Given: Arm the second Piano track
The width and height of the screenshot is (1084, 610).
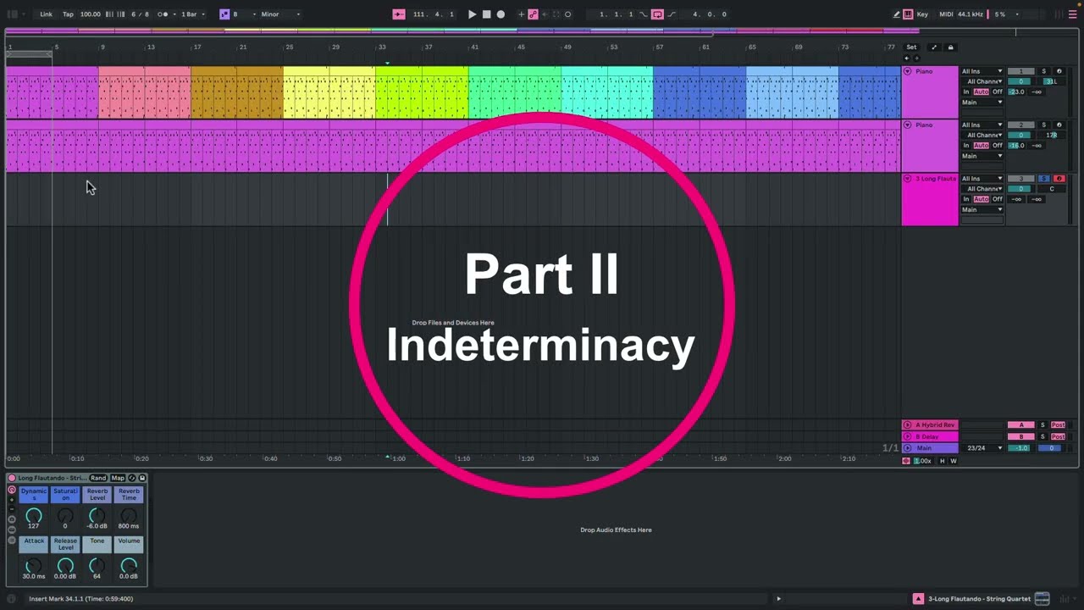Looking at the screenshot, I should (1059, 125).
